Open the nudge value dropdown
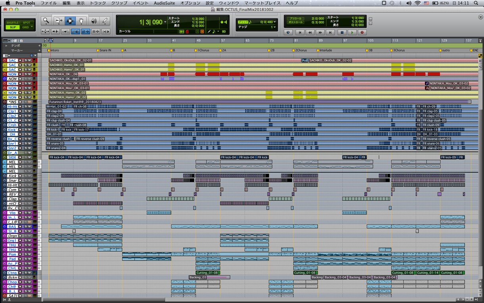Viewport: 484px width, 303px height. [x=275, y=27]
